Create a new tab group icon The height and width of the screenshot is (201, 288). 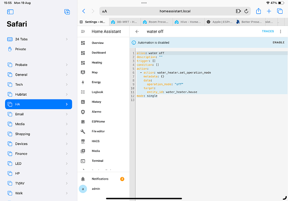point(67,12)
